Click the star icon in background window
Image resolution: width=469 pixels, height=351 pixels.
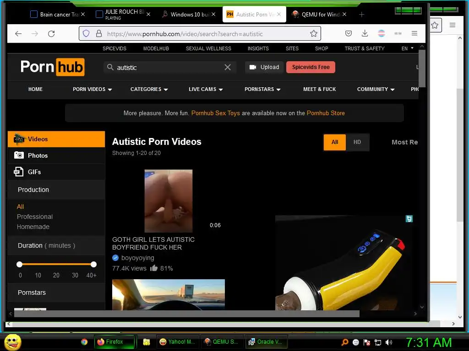click(x=435, y=25)
